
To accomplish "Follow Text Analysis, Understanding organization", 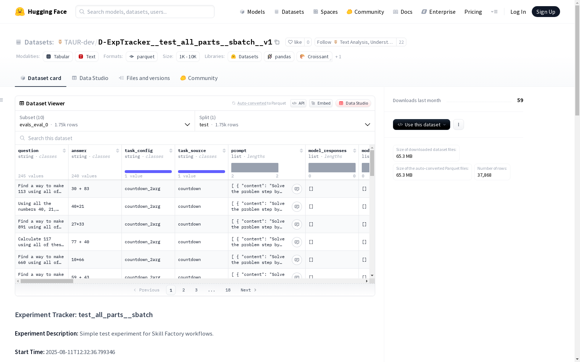I will [356, 42].
